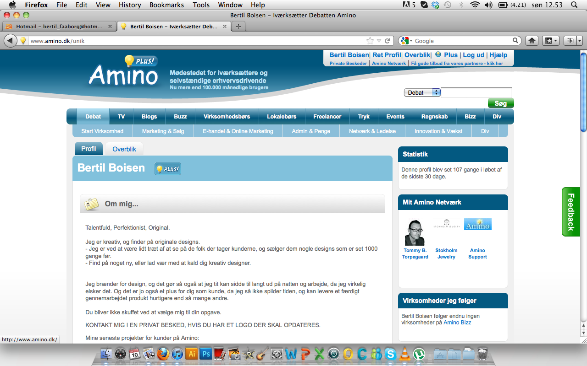Switch to the Overblik profile tab

point(124,149)
